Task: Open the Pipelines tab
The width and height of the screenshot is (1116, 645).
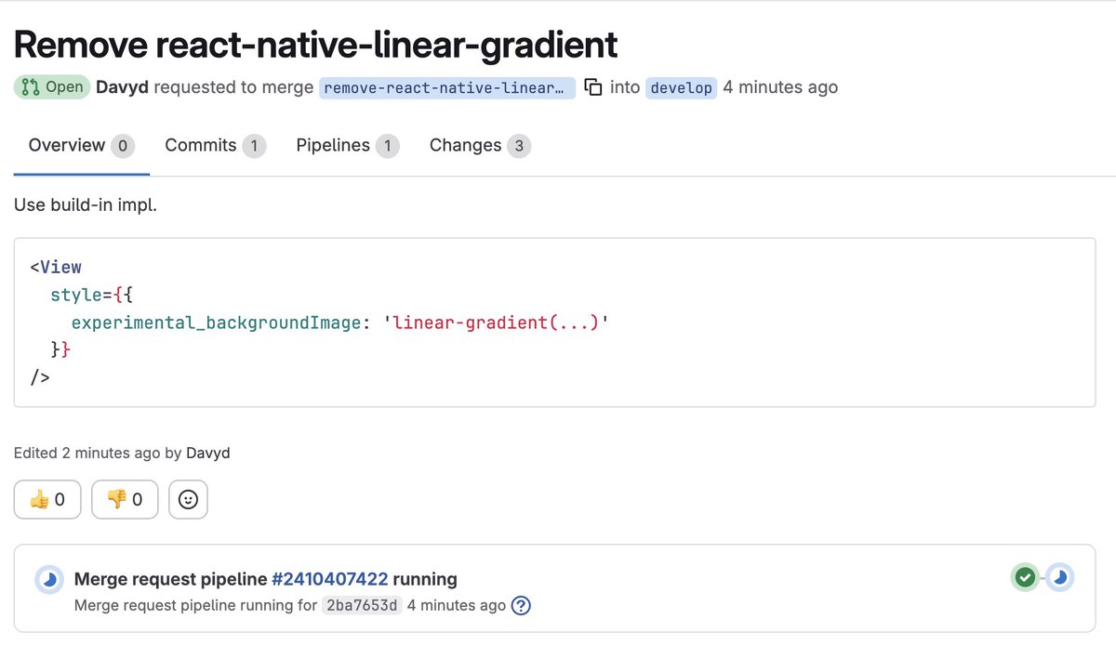Action: click(x=348, y=146)
